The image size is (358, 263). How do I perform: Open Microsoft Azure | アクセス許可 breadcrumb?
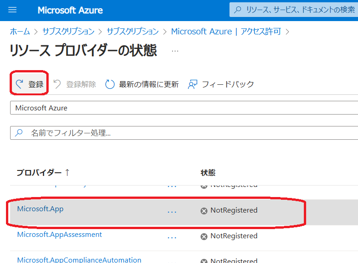tap(226, 31)
